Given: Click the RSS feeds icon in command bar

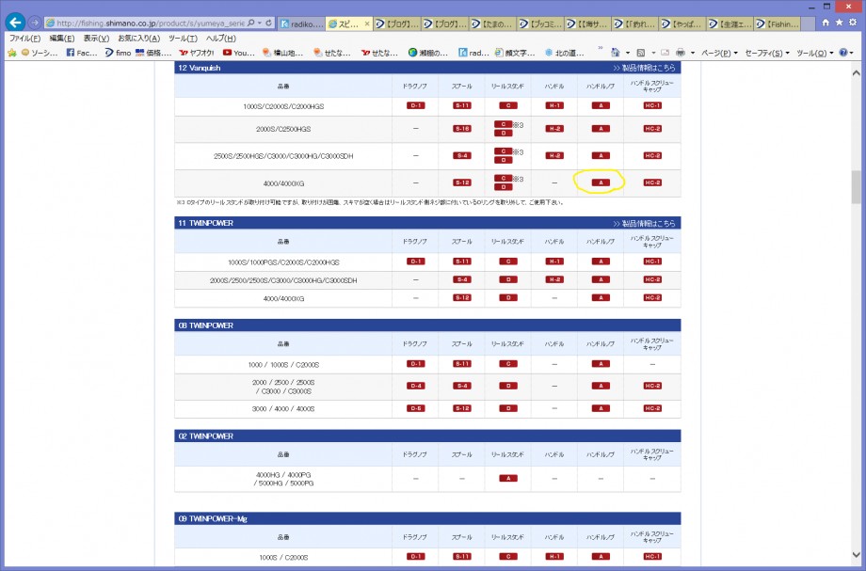Looking at the screenshot, I should 641,53.
